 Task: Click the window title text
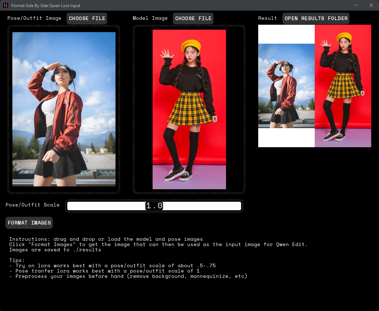[x=46, y=6]
